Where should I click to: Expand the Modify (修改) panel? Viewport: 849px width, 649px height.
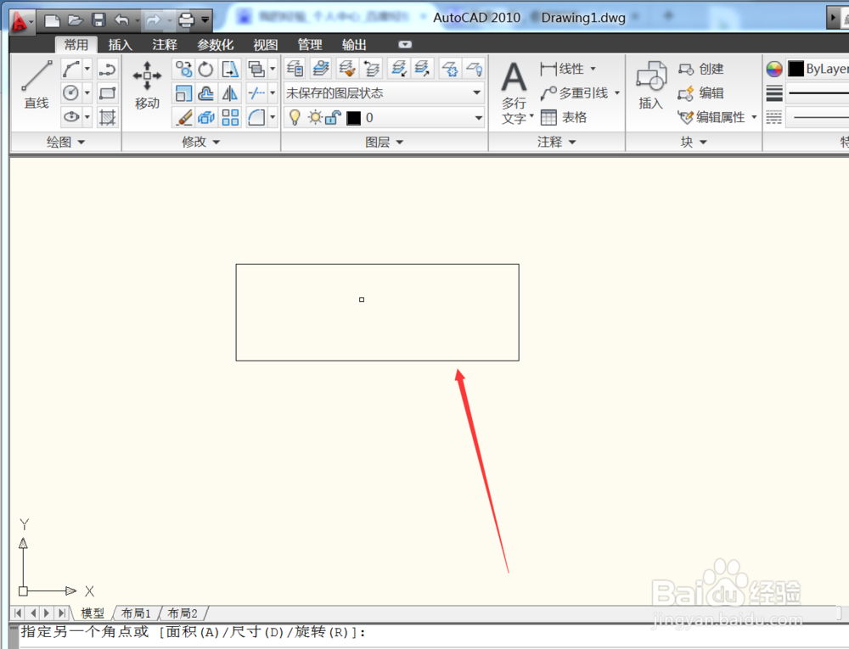(x=201, y=143)
